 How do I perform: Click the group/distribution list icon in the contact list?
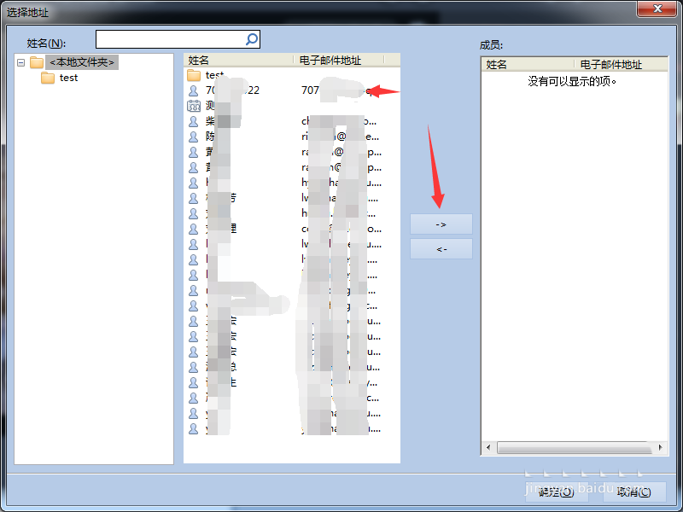point(193,105)
